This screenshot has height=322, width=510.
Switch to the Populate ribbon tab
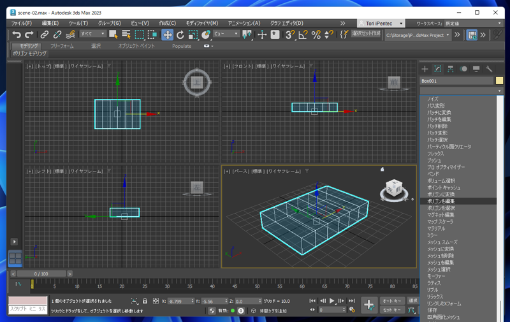pyautogui.click(x=182, y=46)
